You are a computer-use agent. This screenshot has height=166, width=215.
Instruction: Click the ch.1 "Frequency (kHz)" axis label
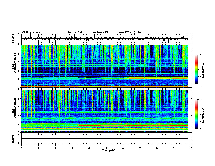pos(15,63)
